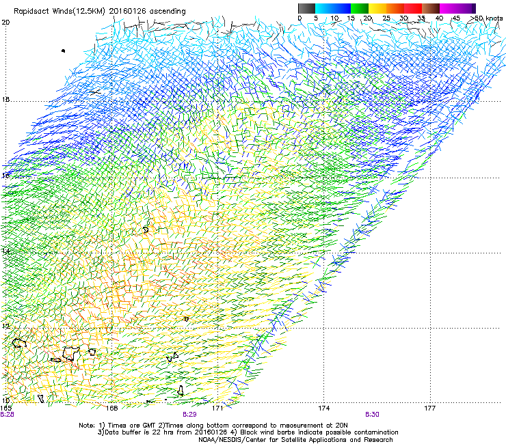Click the 'NOAA/NESDIS/Center for Satellite Applications and Research' credit
Image resolution: width=506 pixels, height=444 pixels.
(295, 440)
